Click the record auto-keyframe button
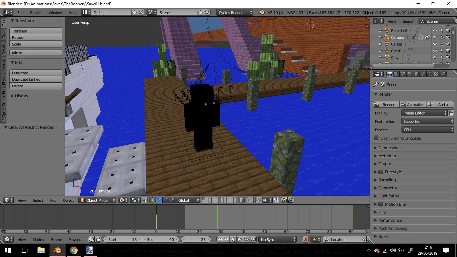This screenshot has height=257, width=457. [x=305, y=239]
